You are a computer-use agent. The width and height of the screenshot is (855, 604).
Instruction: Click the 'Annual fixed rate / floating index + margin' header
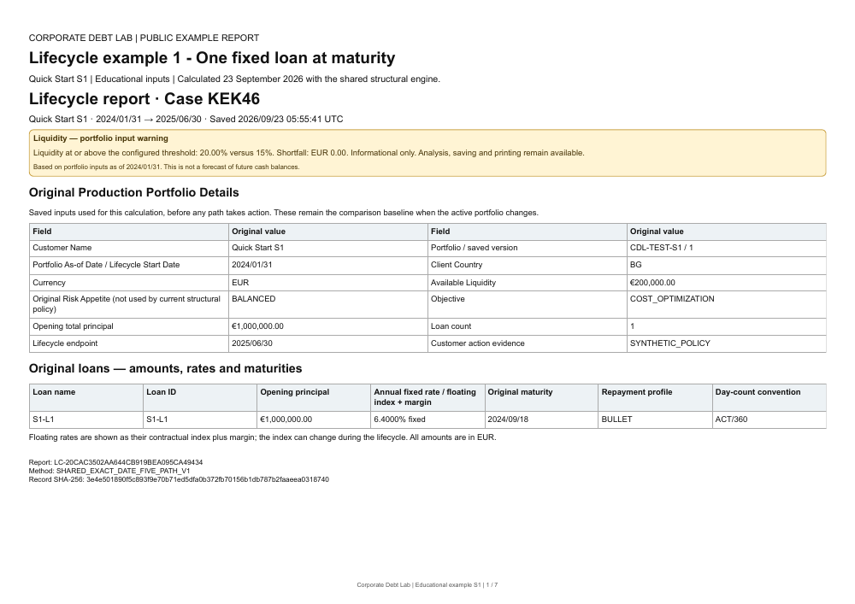(427, 397)
